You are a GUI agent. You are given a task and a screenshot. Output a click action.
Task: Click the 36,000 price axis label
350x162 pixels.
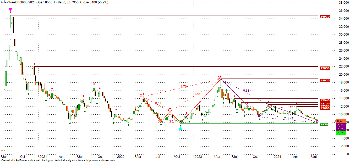tap(344, 11)
